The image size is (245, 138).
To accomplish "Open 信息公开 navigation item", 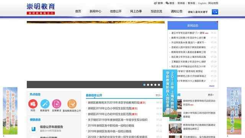I will 116,11.
